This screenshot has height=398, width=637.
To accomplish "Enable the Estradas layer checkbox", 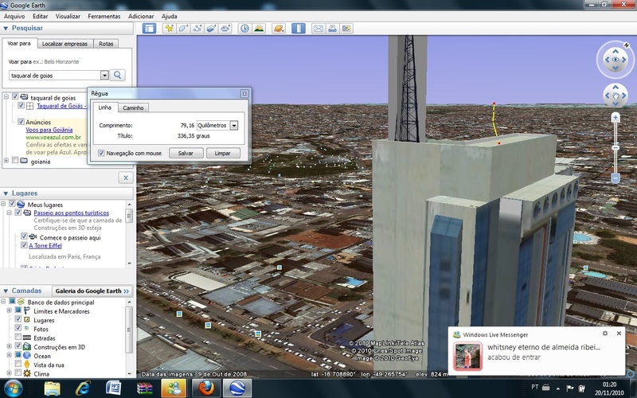I will [19, 338].
